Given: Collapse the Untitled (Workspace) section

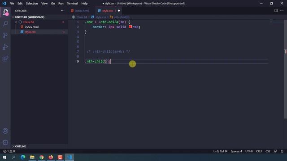Looking at the screenshot, I should (13, 17).
